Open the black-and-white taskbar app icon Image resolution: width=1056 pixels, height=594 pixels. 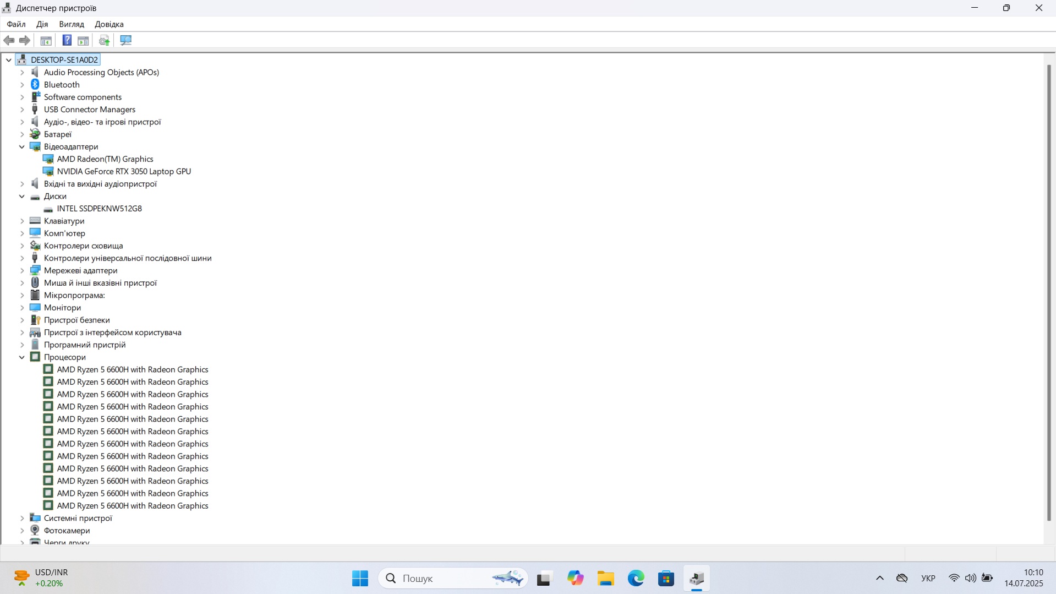(x=544, y=578)
